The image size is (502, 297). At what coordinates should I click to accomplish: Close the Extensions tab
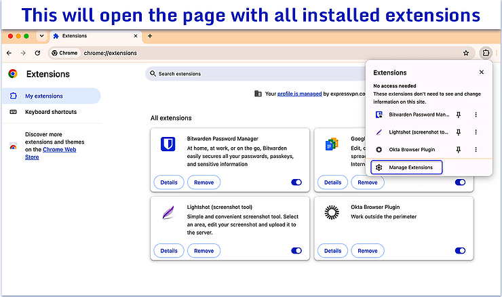tap(136, 36)
